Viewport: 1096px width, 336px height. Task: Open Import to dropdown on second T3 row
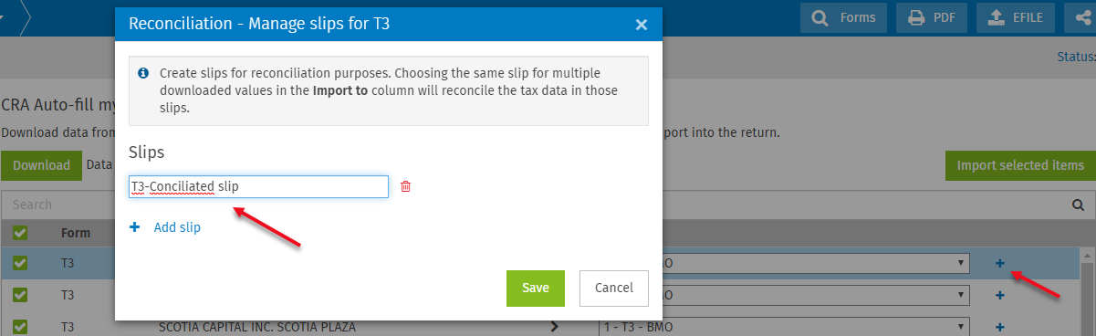click(815, 295)
